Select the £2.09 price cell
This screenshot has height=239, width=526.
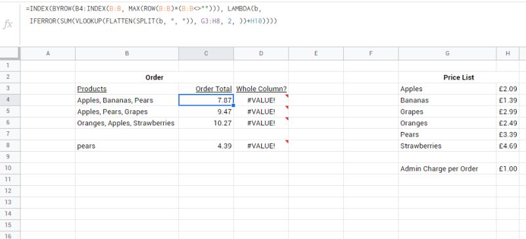click(x=508, y=89)
